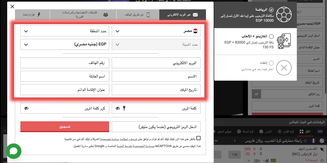Click the الرهانات في البث المباشر heading
327x163 pixels.
point(307,123)
